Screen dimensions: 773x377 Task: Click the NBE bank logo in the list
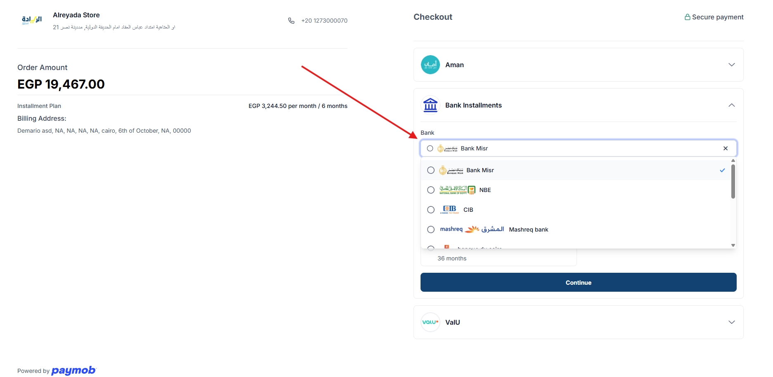point(457,190)
